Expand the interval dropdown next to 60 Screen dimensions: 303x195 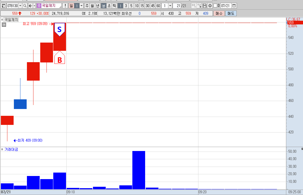pos(170,6)
